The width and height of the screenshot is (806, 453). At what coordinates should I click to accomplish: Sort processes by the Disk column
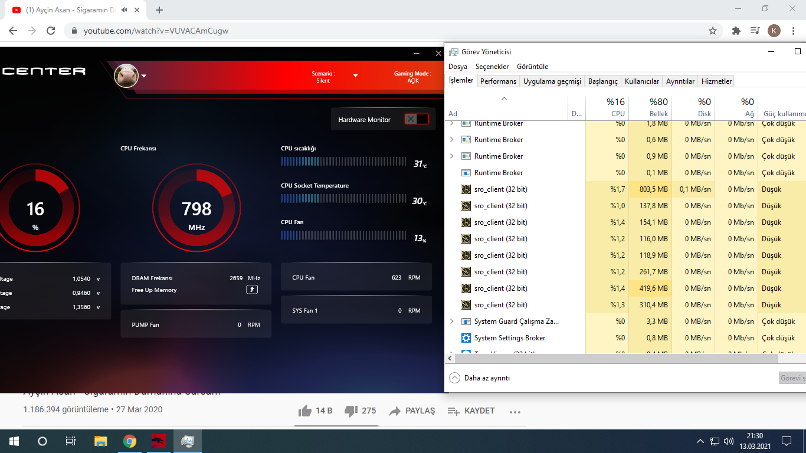(693, 107)
